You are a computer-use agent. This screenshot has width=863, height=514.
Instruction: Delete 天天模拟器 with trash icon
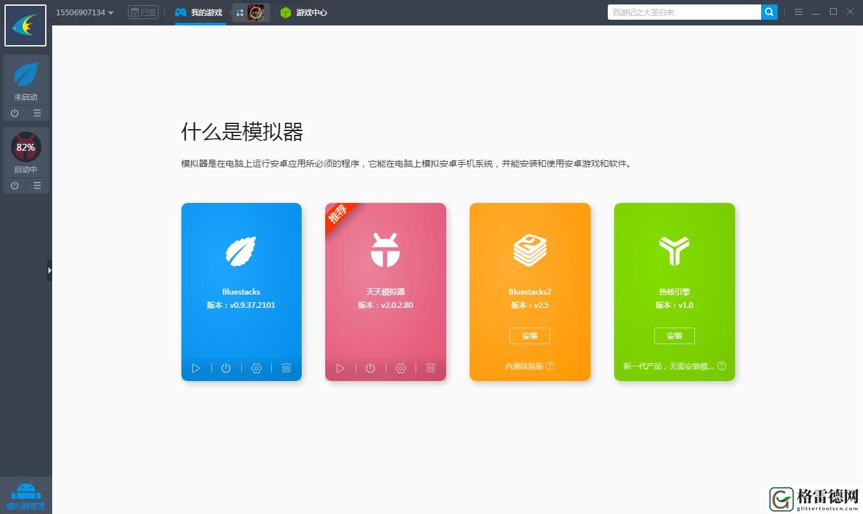tap(431, 368)
